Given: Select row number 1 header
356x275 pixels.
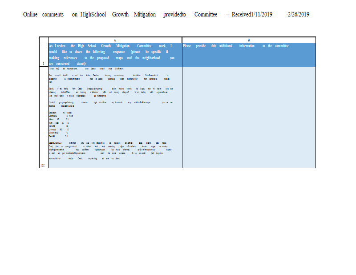Looking at the screenshot, I should (44, 55).
